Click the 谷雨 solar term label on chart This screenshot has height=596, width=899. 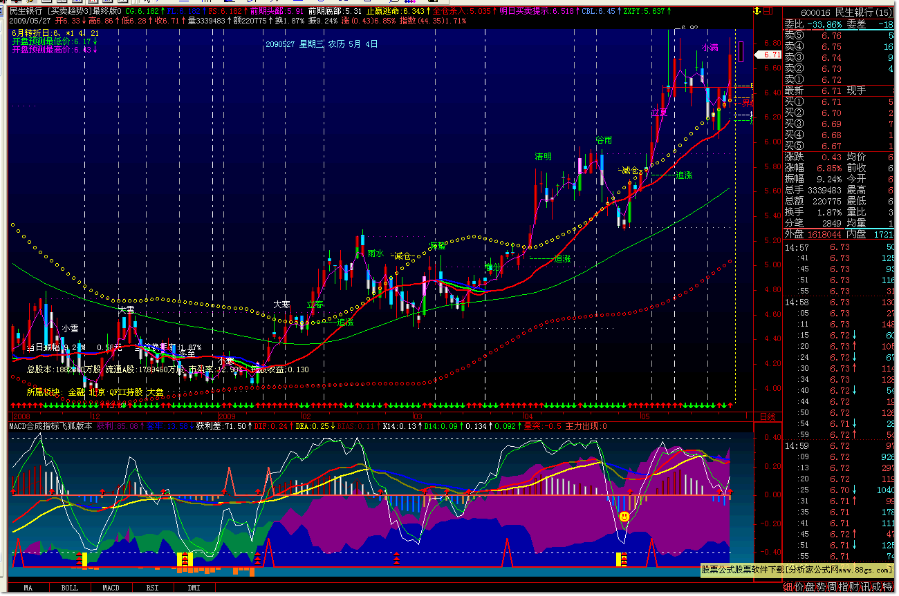click(604, 140)
